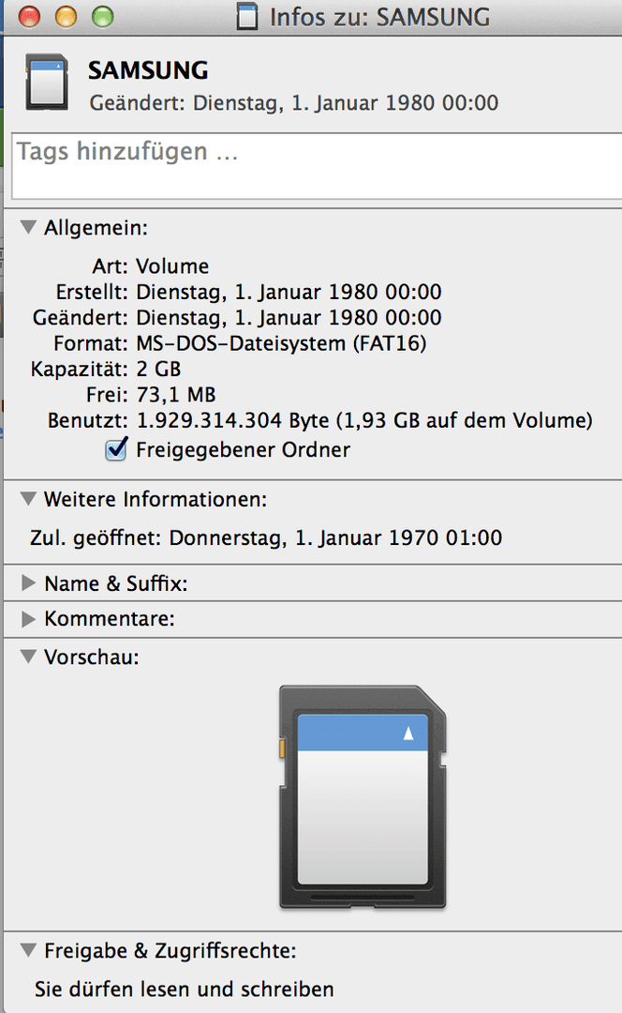Click the Erstellt date value
Image resolution: width=622 pixels, height=1013 pixels.
pyautogui.click(x=289, y=292)
